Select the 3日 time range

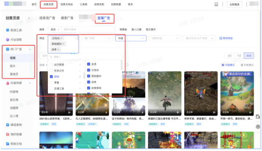point(230,56)
